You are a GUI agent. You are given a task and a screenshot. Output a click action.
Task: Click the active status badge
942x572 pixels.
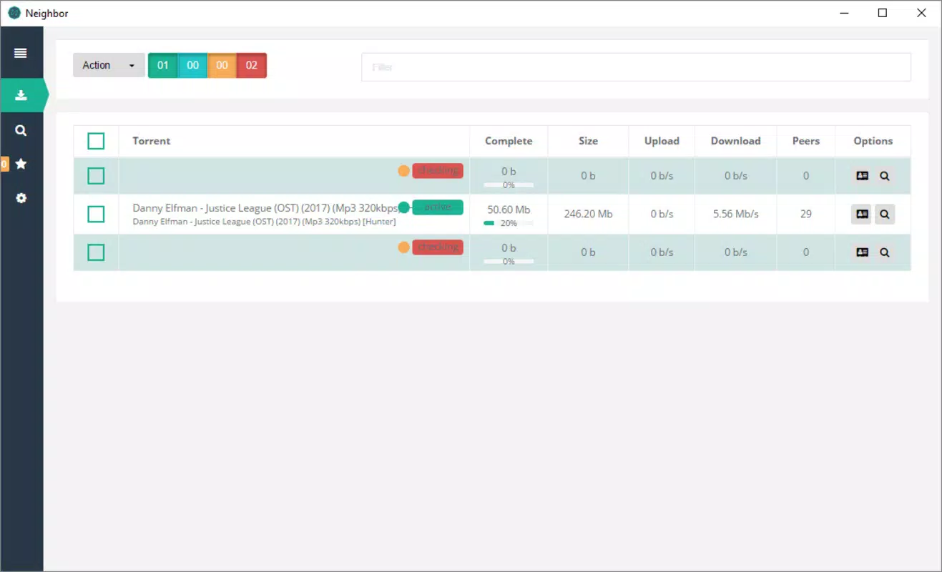[438, 207]
